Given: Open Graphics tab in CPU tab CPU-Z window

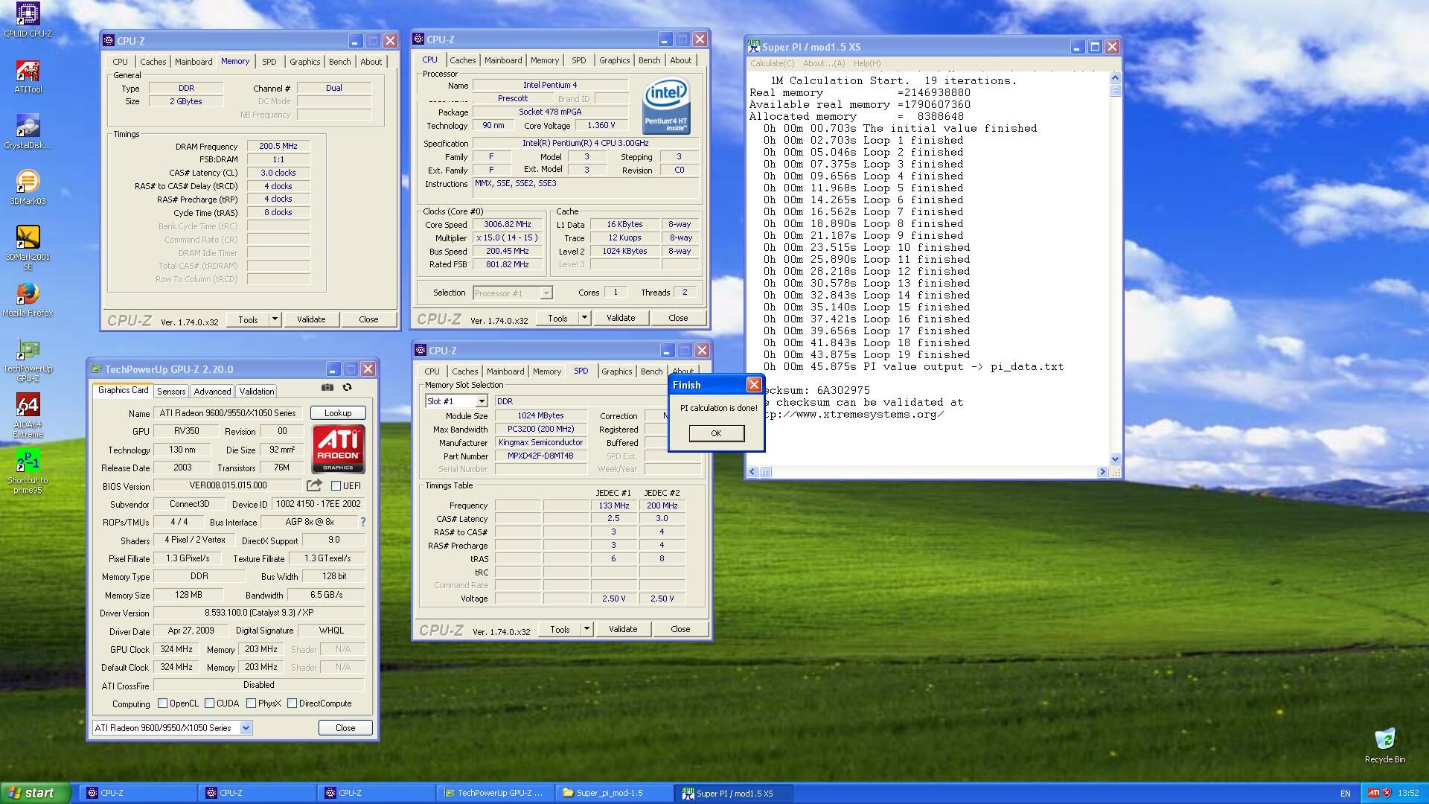Looking at the screenshot, I should [615, 60].
